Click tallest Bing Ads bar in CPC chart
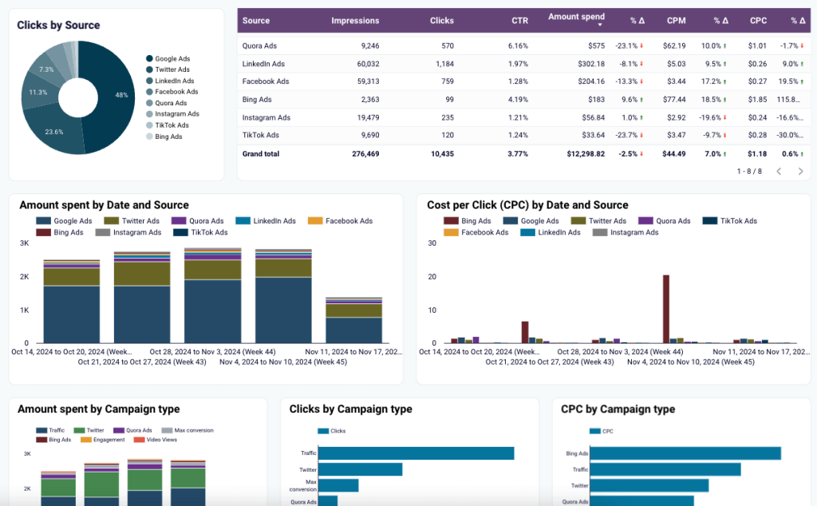Viewport: 817px width, 506px height. [666, 309]
